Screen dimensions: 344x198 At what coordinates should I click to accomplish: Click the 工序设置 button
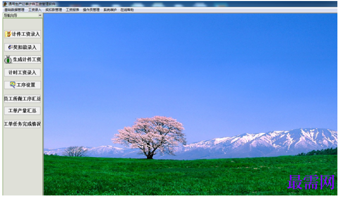[x=22, y=85]
